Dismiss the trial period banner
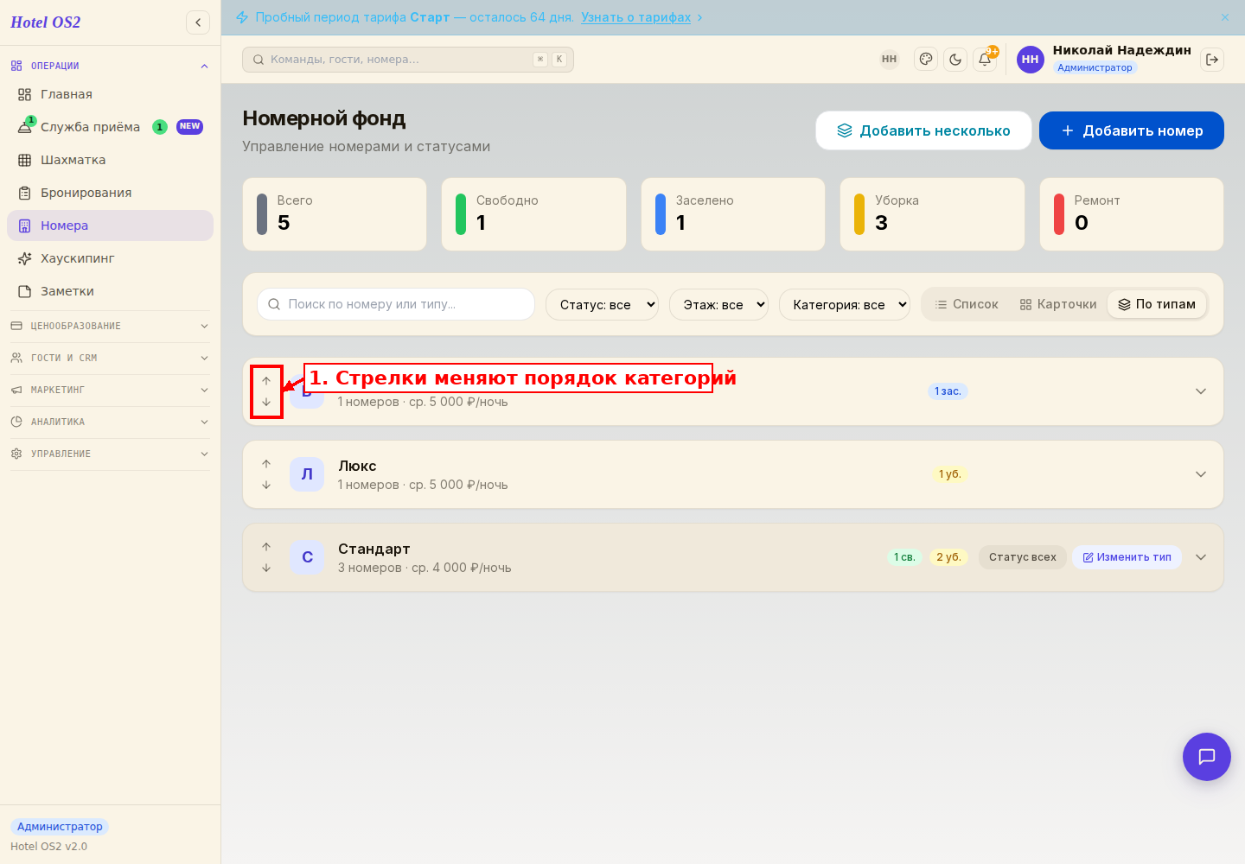The height and width of the screenshot is (864, 1245). pos(1225,17)
